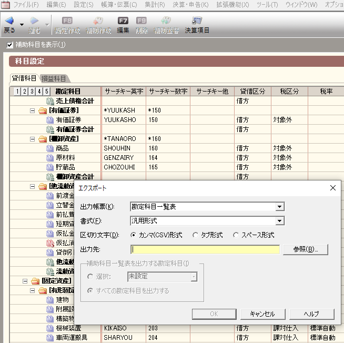344x343 pixels.
Task: Click the account icon beside 有価証券 row
Action: (x=50, y=120)
